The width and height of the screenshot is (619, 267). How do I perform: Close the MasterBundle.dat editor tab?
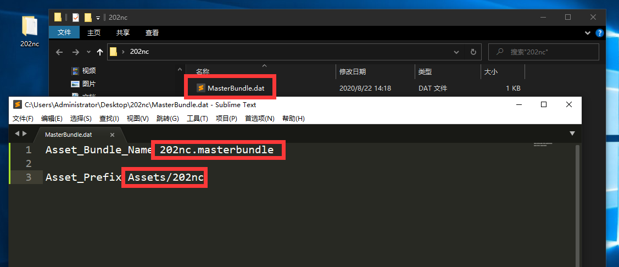[112, 135]
